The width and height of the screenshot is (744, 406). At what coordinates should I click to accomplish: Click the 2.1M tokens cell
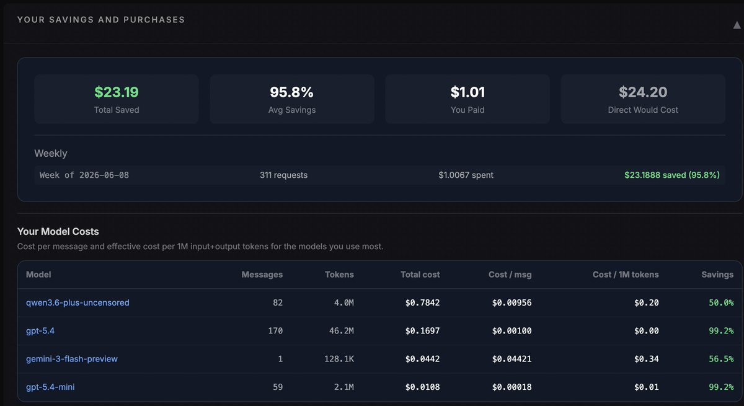click(x=343, y=387)
